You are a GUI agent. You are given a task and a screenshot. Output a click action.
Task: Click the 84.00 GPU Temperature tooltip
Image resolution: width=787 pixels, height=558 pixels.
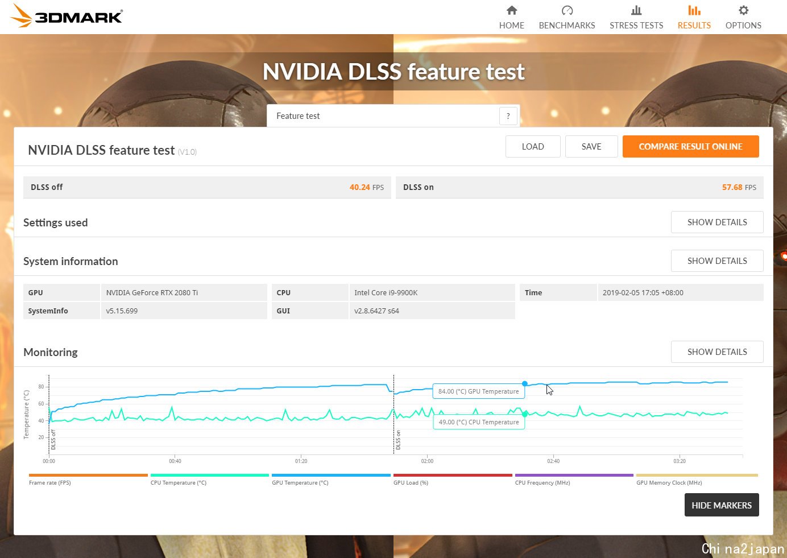(479, 391)
